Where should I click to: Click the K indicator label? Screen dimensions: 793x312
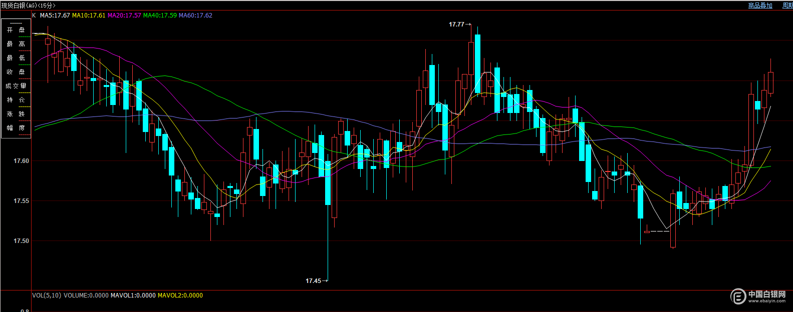[x=34, y=15]
